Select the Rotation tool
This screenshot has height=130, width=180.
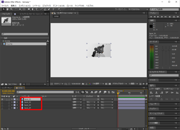click(16, 9)
